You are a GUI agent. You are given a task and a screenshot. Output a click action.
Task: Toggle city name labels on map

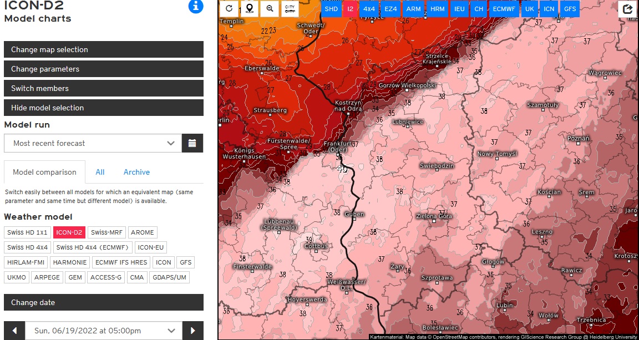290,9
